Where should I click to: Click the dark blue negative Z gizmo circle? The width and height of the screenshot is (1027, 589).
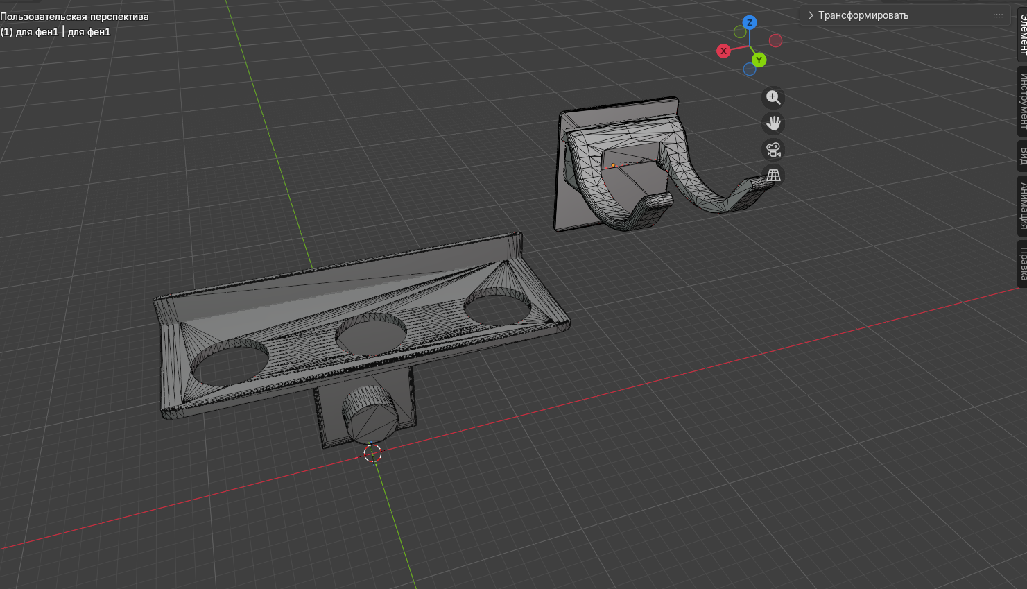pos(750,69)
